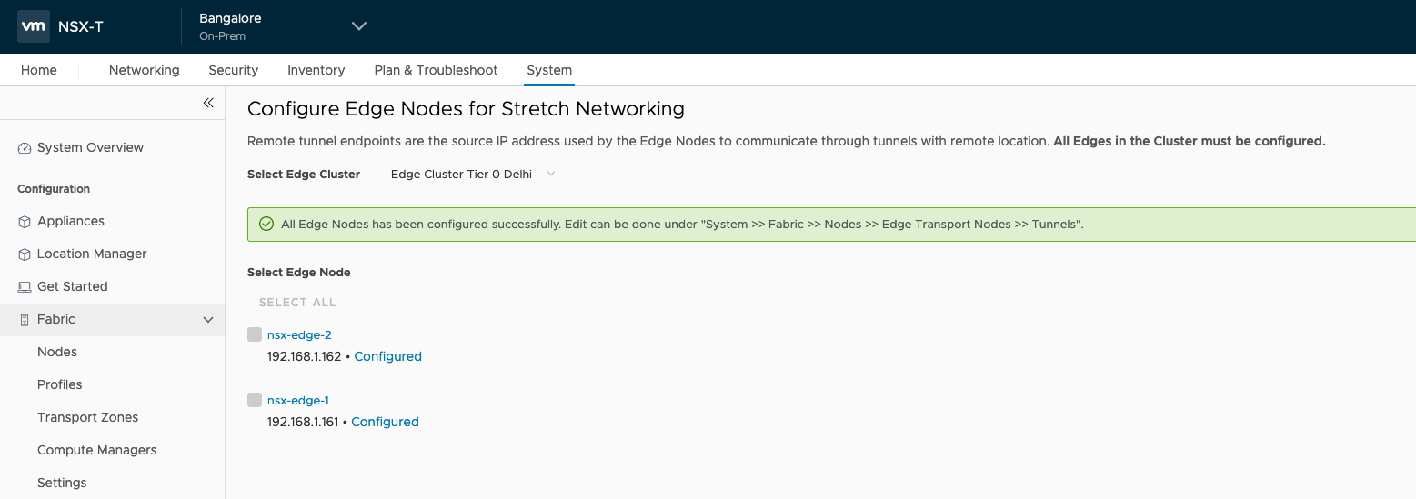The height and width of the screenshot is (499, 1416).
Task: Open the Plan & Troubleshoot tab
Action: pyautogui.click(x=436, y=70)
